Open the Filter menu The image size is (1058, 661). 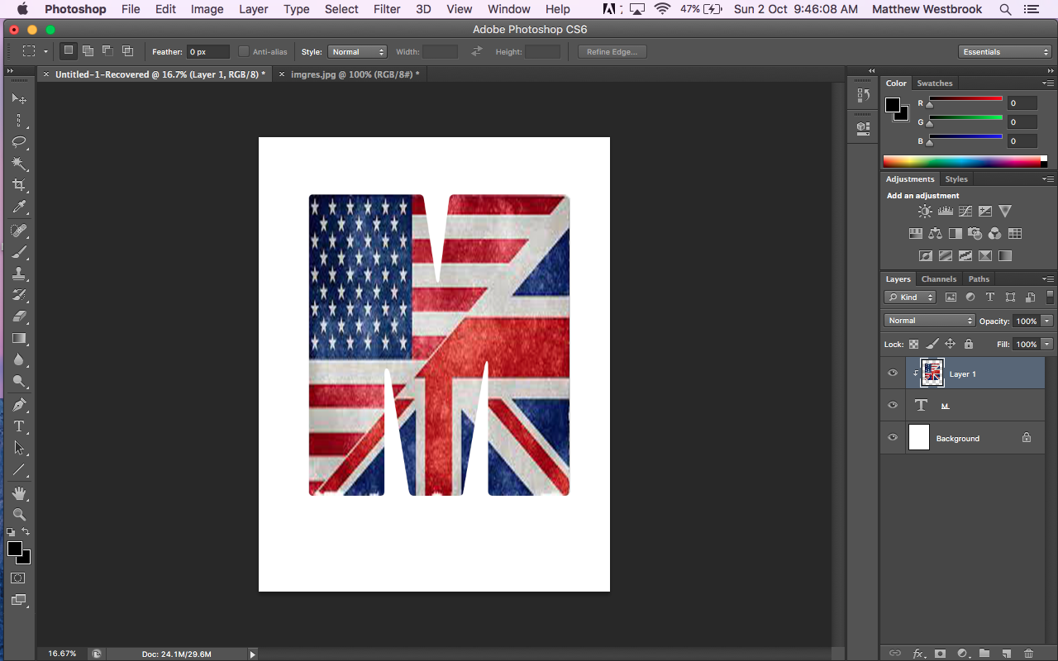pyautogui.click(x=387, y=9)
